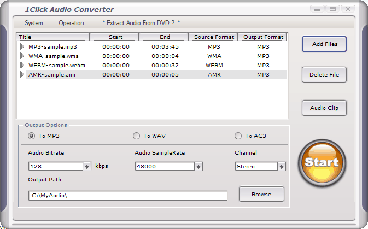Click output format MP3 in AMR-sample row
Image resolution: width=368 pixels, height=229 pixels.
click(263, 75)
